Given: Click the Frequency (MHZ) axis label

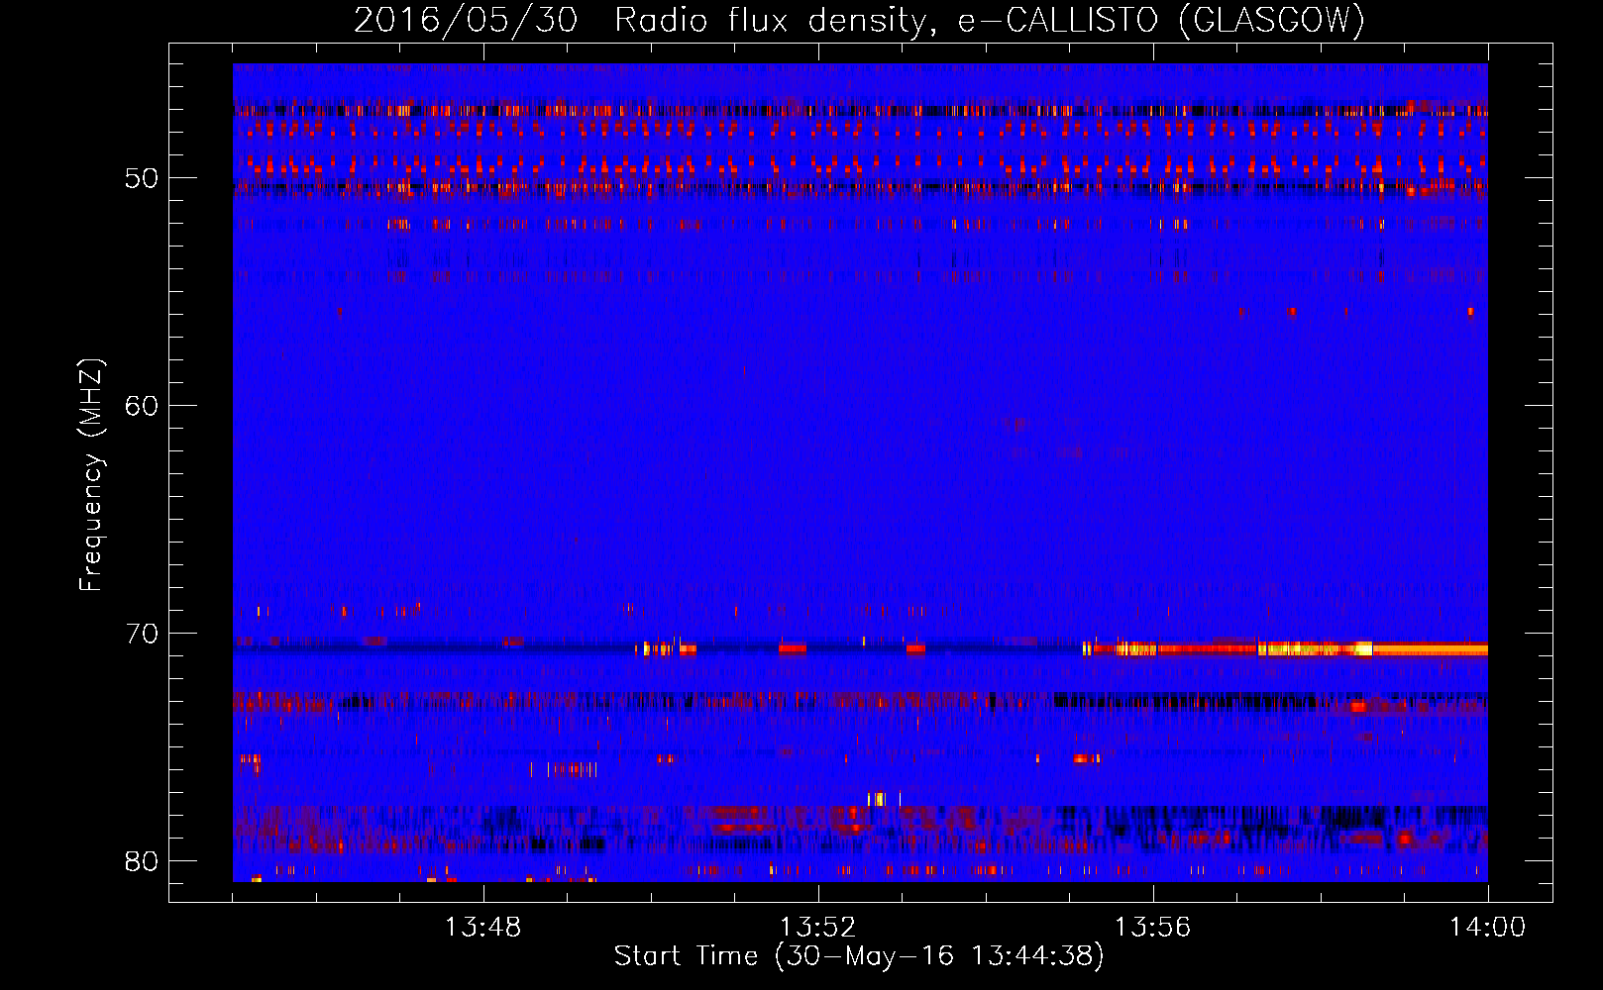Looking at the screenshot, I should click(91, 475).
